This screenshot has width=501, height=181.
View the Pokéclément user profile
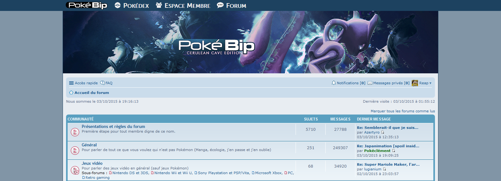point(377,151)
